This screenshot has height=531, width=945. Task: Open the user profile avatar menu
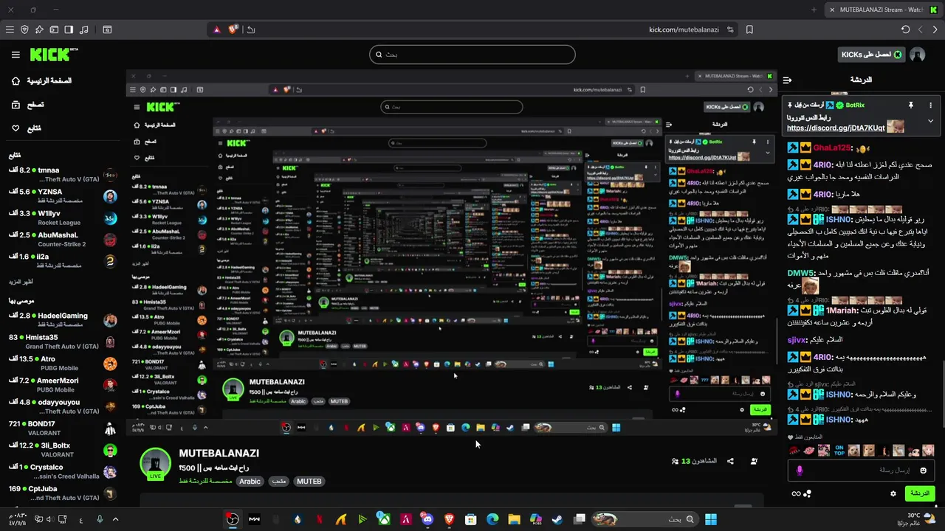918,55
